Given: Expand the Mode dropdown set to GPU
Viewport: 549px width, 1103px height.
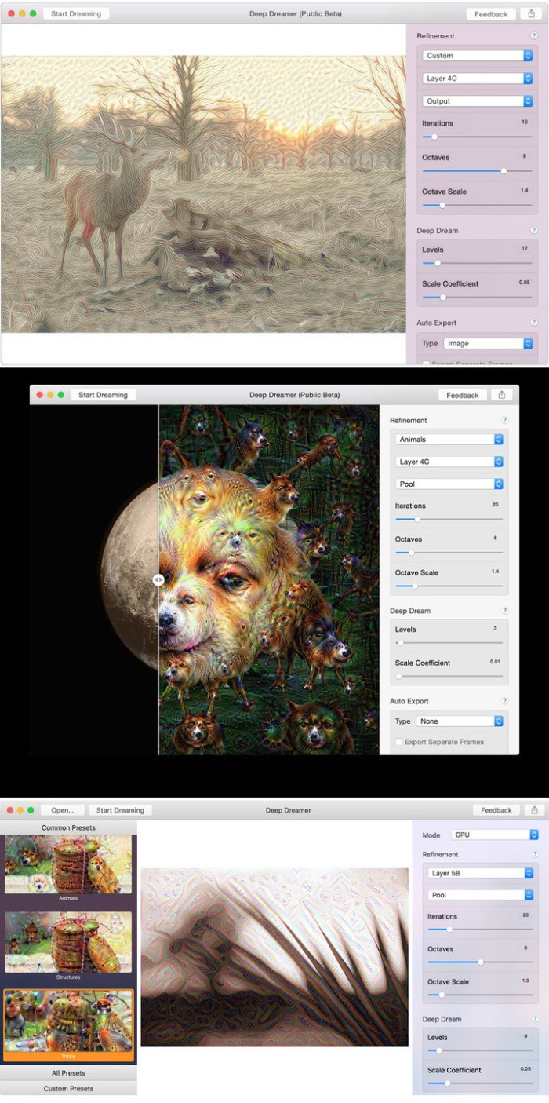Looking at the screenshot, I should click(493, 835).
